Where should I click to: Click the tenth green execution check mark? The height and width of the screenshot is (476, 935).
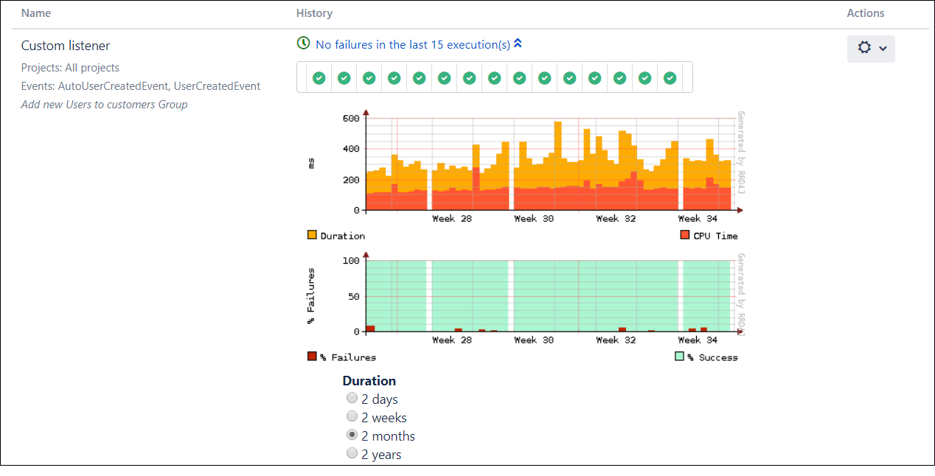tap(545, 77)
